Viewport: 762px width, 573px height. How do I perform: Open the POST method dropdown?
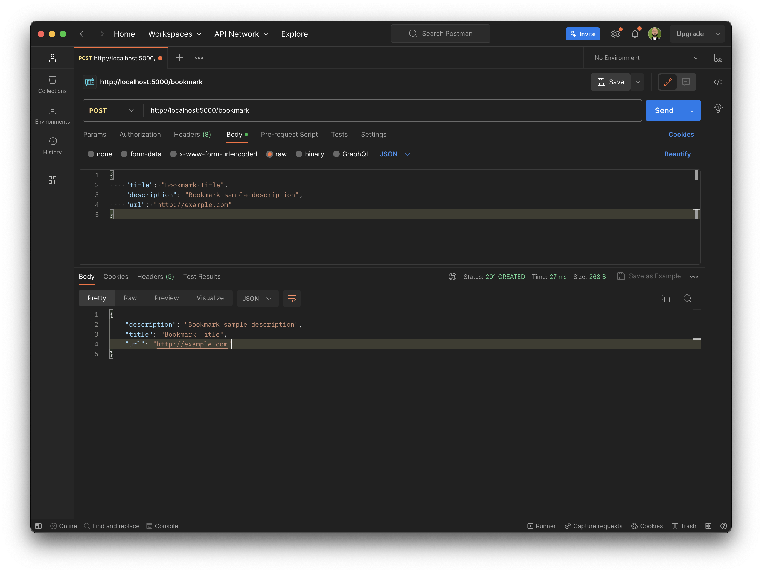click(112, 110)
